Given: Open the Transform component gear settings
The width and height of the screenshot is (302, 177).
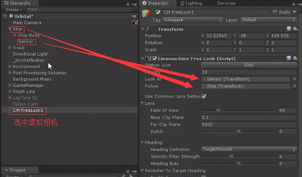Looking at the screenshot, I should (295, 29).
